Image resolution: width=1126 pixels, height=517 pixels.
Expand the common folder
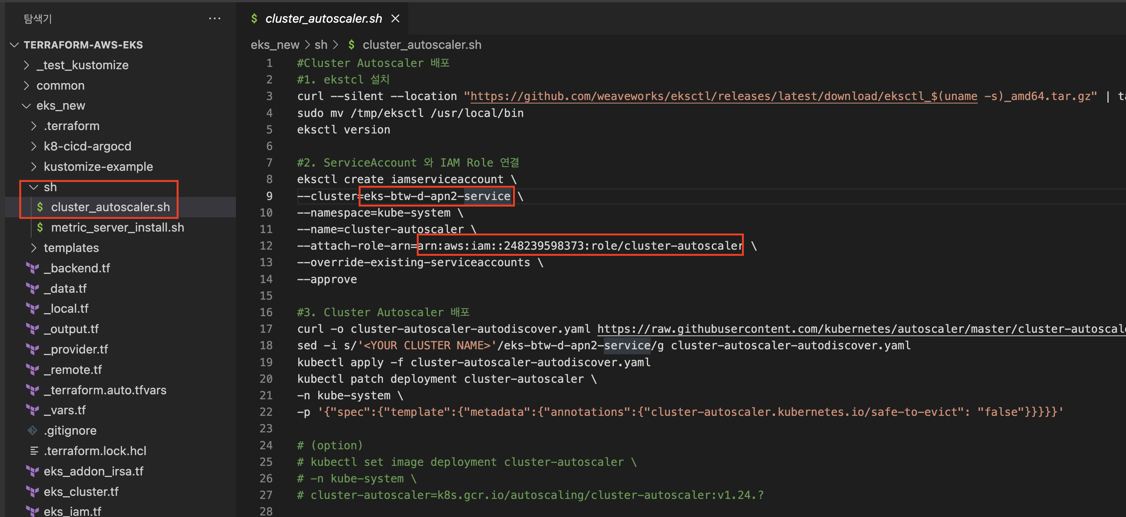click(27, 85)
